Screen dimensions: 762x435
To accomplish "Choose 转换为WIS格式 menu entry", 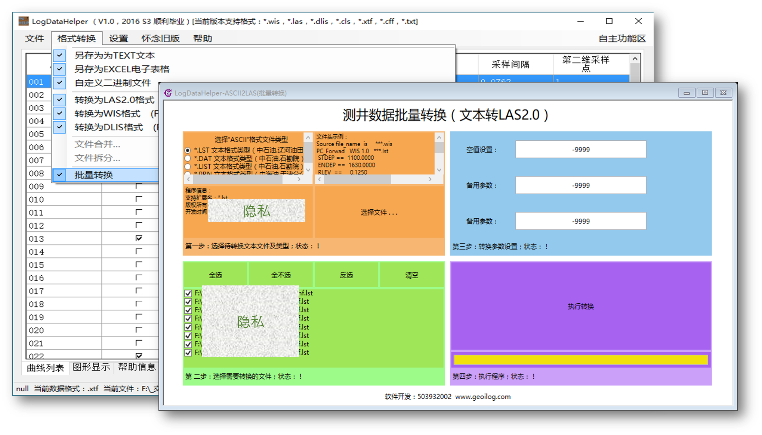I will (108, 113).
